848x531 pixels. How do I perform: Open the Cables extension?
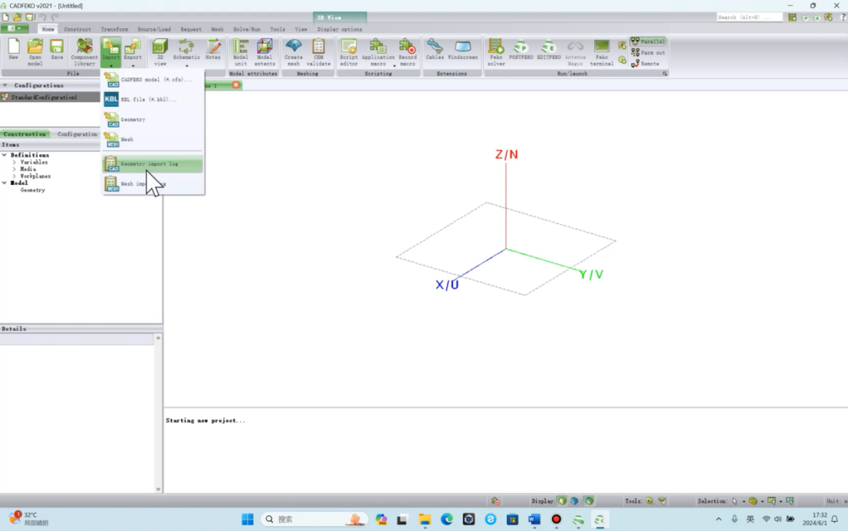click(435, 49)
